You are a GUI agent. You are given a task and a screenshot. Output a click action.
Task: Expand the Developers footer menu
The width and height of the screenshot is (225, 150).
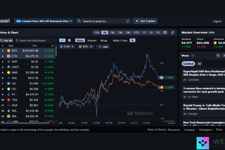pos(206,130)
